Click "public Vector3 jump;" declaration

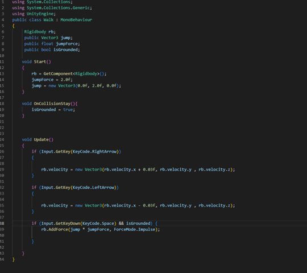pos(48,38)
